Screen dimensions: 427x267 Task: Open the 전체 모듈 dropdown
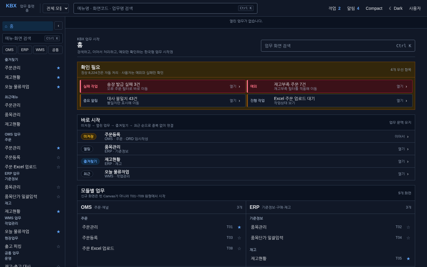coord(56,8)
